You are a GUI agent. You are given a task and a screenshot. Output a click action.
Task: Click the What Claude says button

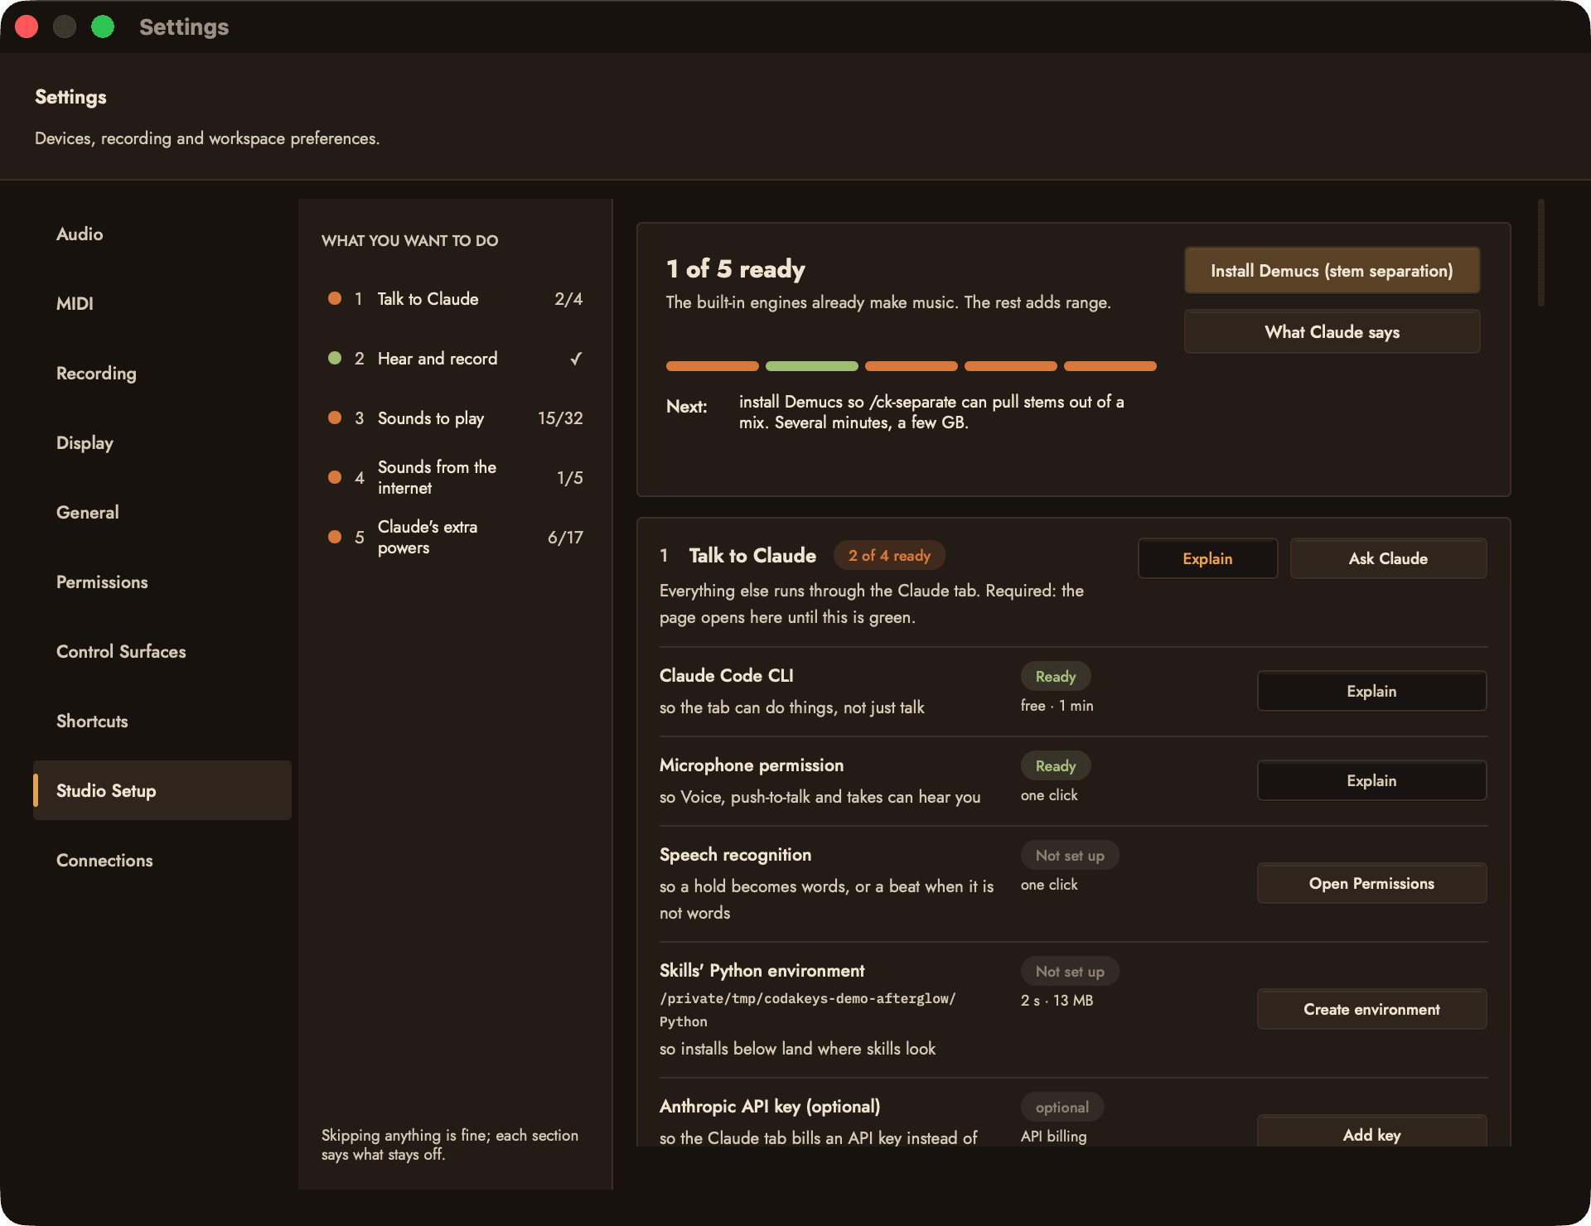pyautogui.click(x=1332, y=331)
